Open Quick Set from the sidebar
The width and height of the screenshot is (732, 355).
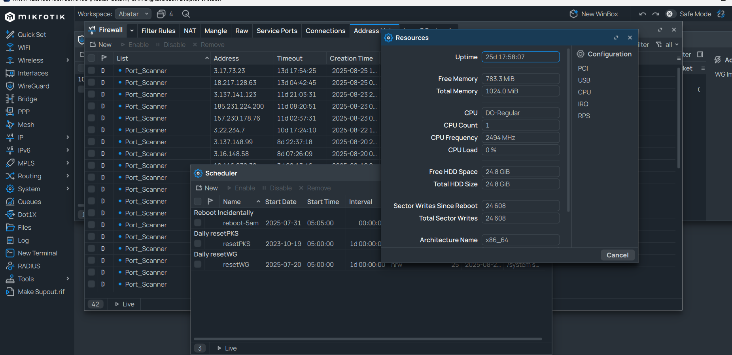pyautogui.click(x=32, y=35)
